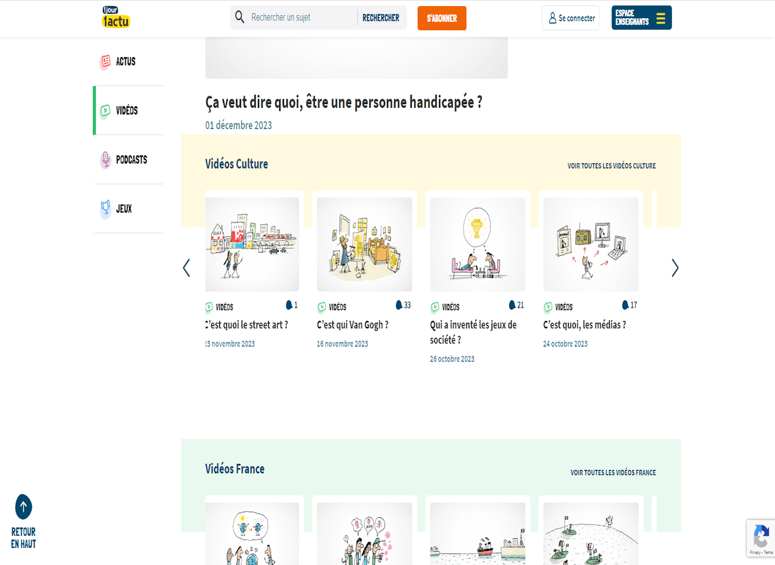Click the Retour en haut arrow icon
This screenshot has width=775, height=565.
(x=24, y=507)
